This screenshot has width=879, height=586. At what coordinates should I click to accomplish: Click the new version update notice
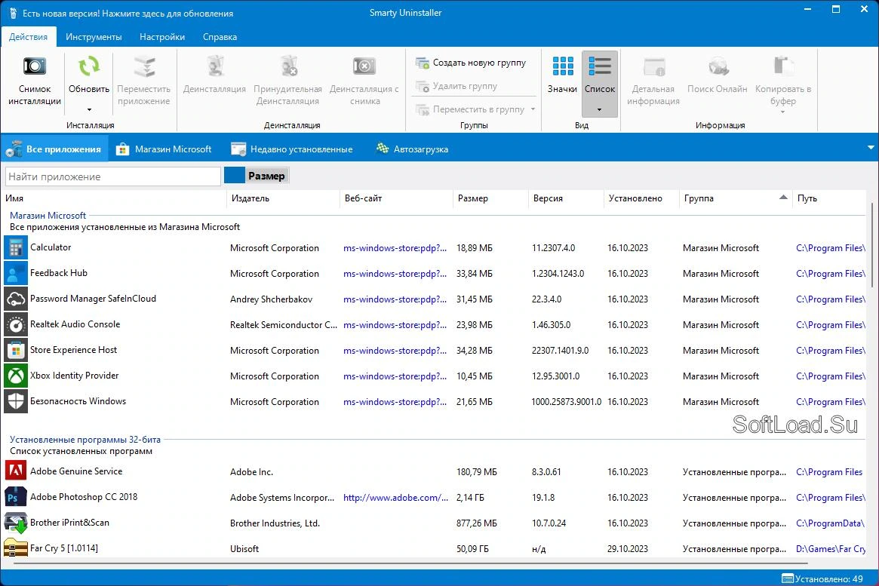[x=121, y=13]
